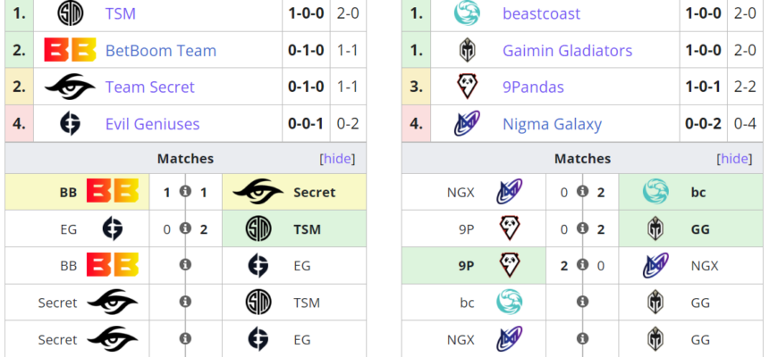
Task: Click the Team Secret logo in standings
Action: click(70, 87)
